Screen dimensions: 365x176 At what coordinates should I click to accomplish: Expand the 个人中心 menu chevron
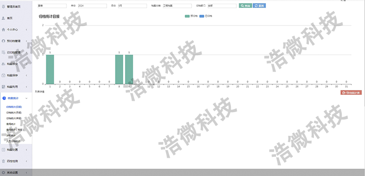(x=26, y=30)
